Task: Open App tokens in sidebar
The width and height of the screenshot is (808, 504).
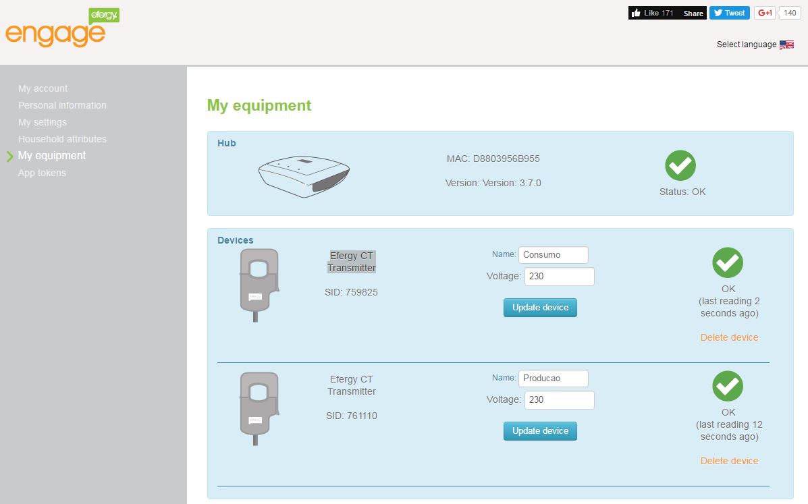Action: point(43,173)
